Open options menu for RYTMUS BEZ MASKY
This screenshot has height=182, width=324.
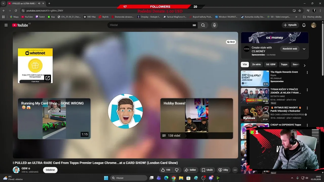[x=307, y=108]
